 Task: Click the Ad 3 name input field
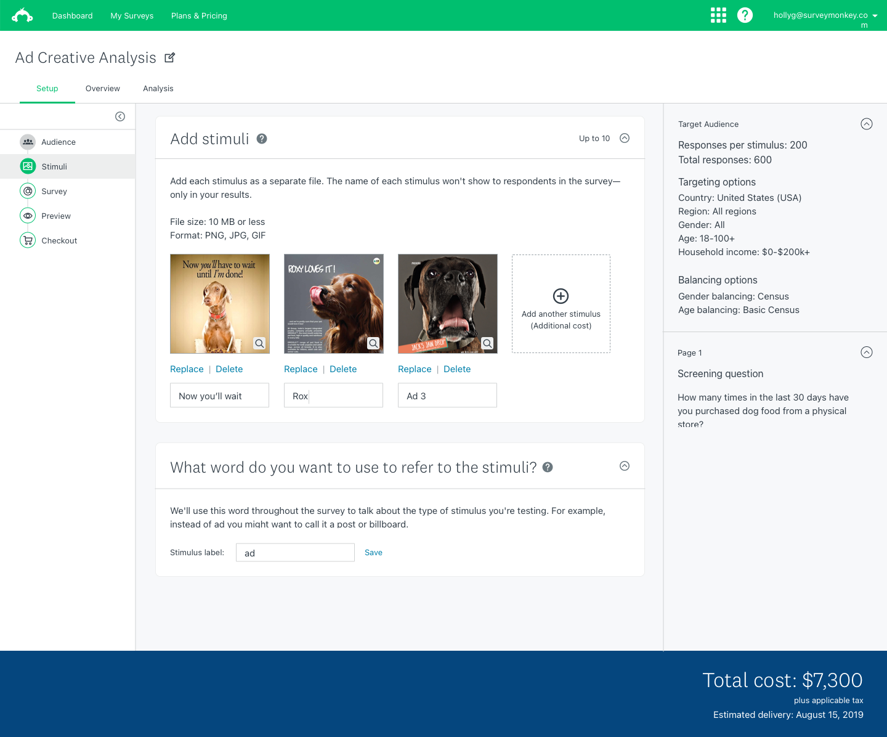point(447,396)
